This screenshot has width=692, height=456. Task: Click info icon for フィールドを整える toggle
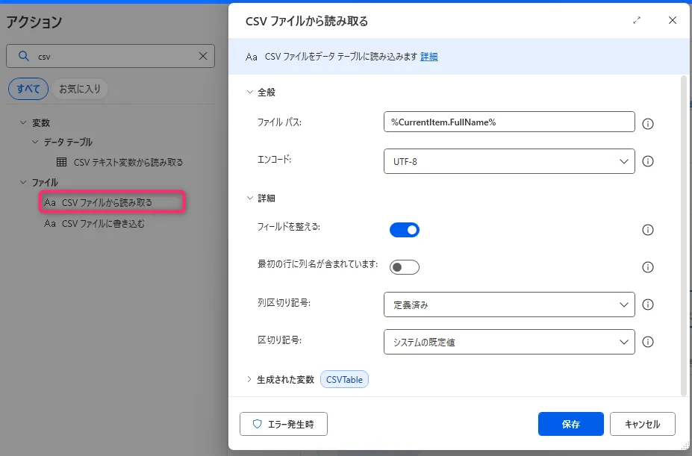coord(648,230)
